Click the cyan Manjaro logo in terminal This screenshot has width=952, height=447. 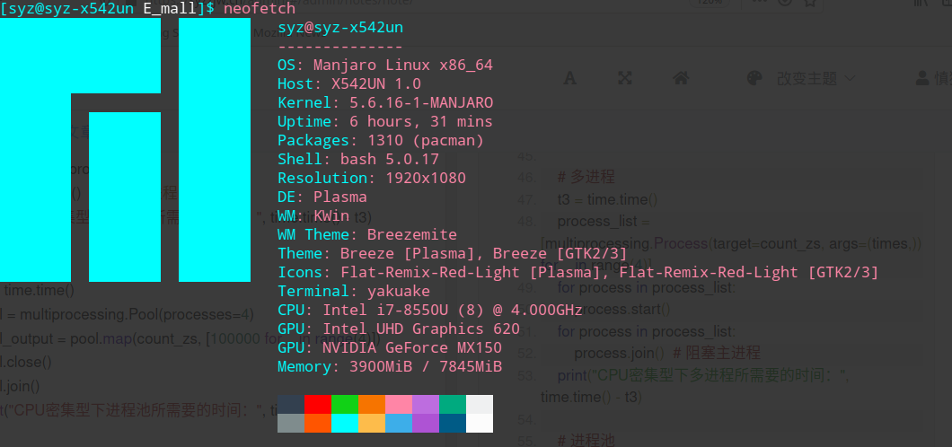(125, 150)
